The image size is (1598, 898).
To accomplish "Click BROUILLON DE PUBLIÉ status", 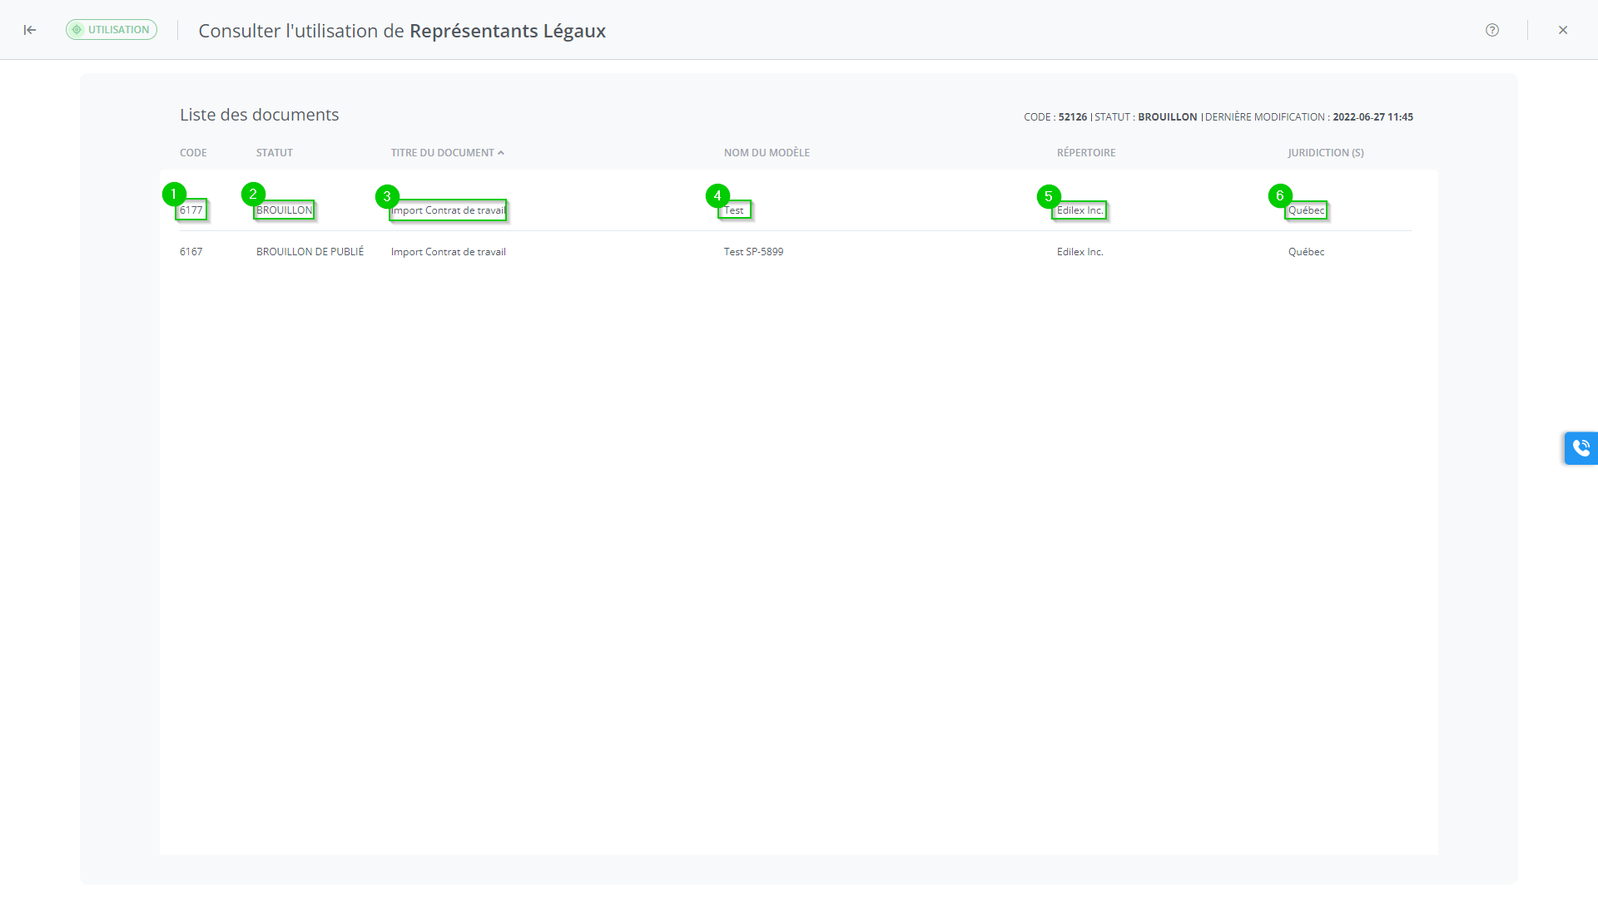I will tap(310, 252).
